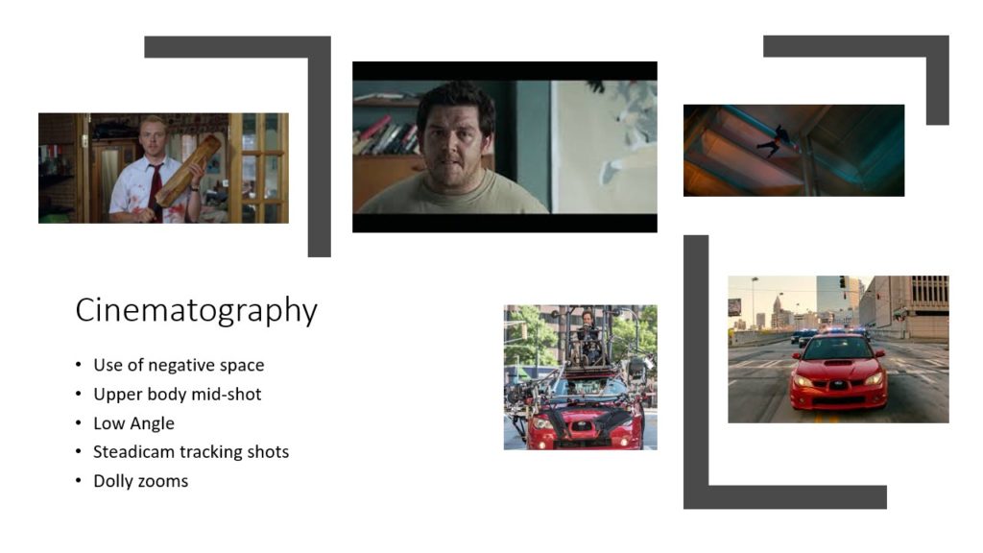Screen dimensions: 983x553
Task: Select the Cinematography slide title
Action: pyautogui.click(x=196, y=310)
